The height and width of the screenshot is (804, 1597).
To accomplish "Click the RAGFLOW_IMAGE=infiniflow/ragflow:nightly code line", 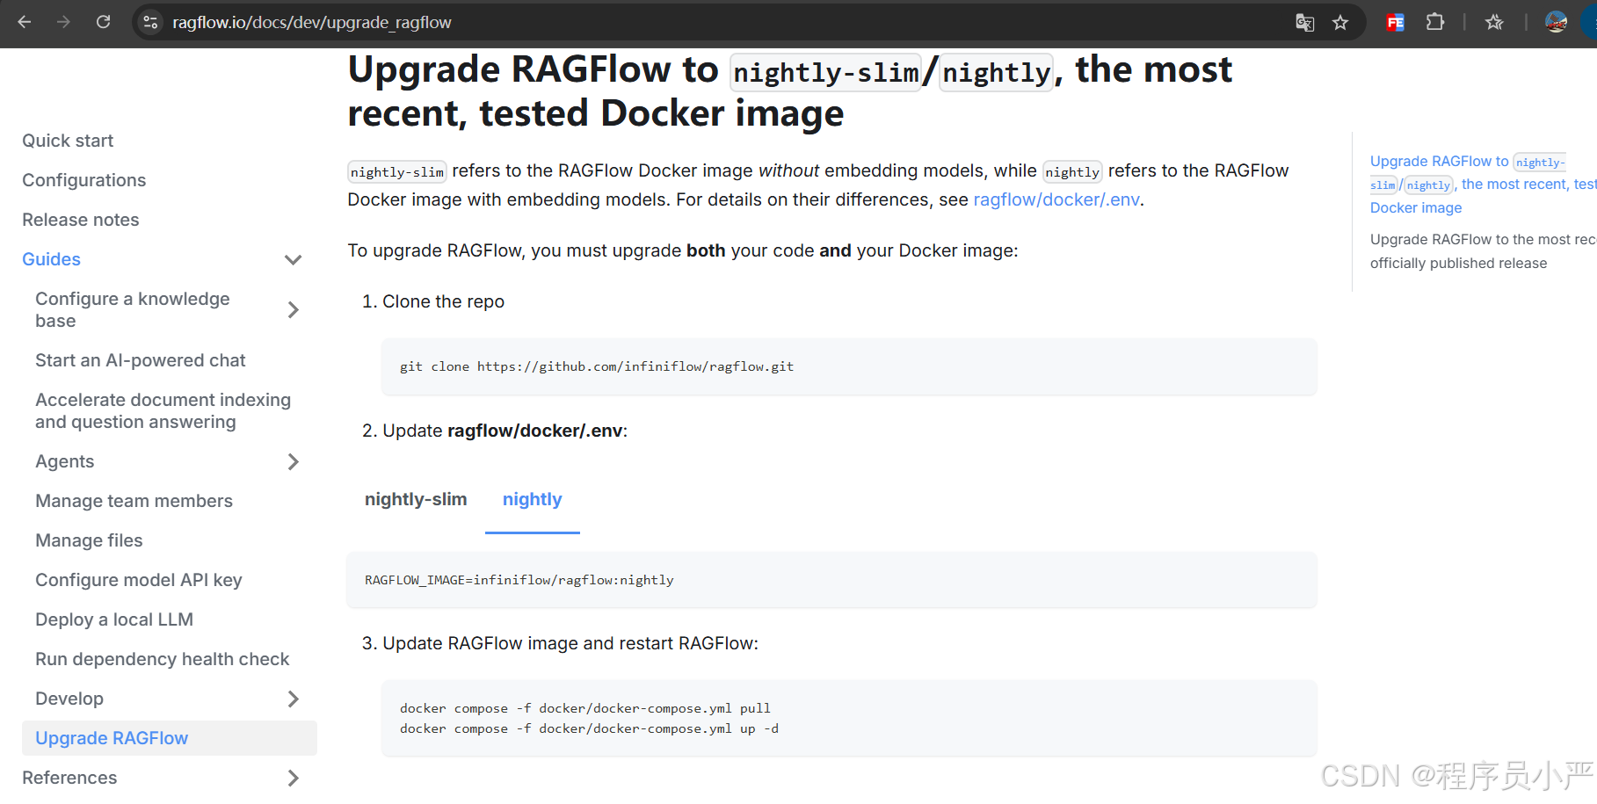I will coord(519,580).
